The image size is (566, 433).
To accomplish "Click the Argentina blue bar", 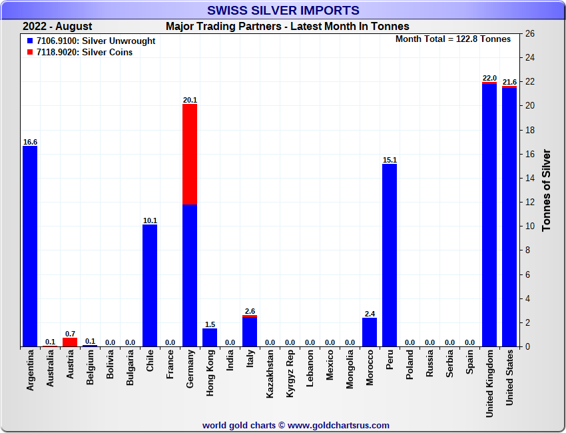I will pyautogui.click(x=30, y=246).
